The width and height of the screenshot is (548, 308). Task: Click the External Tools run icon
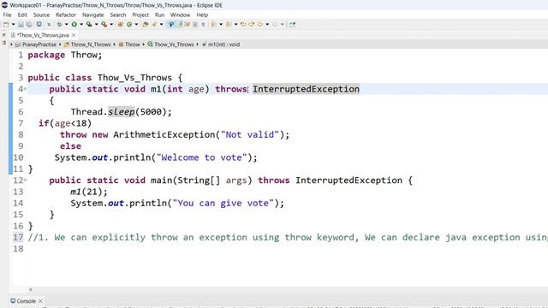tap(104, 25)
